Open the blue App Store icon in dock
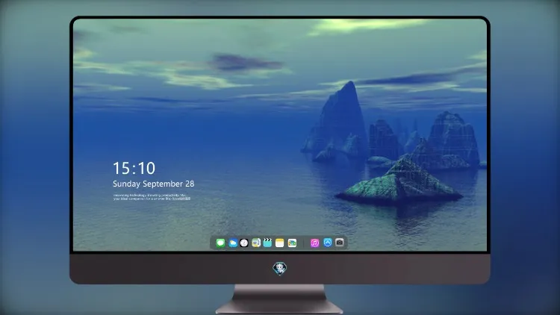Viewport: 560px width, 315px height. (x=328, y=243)
